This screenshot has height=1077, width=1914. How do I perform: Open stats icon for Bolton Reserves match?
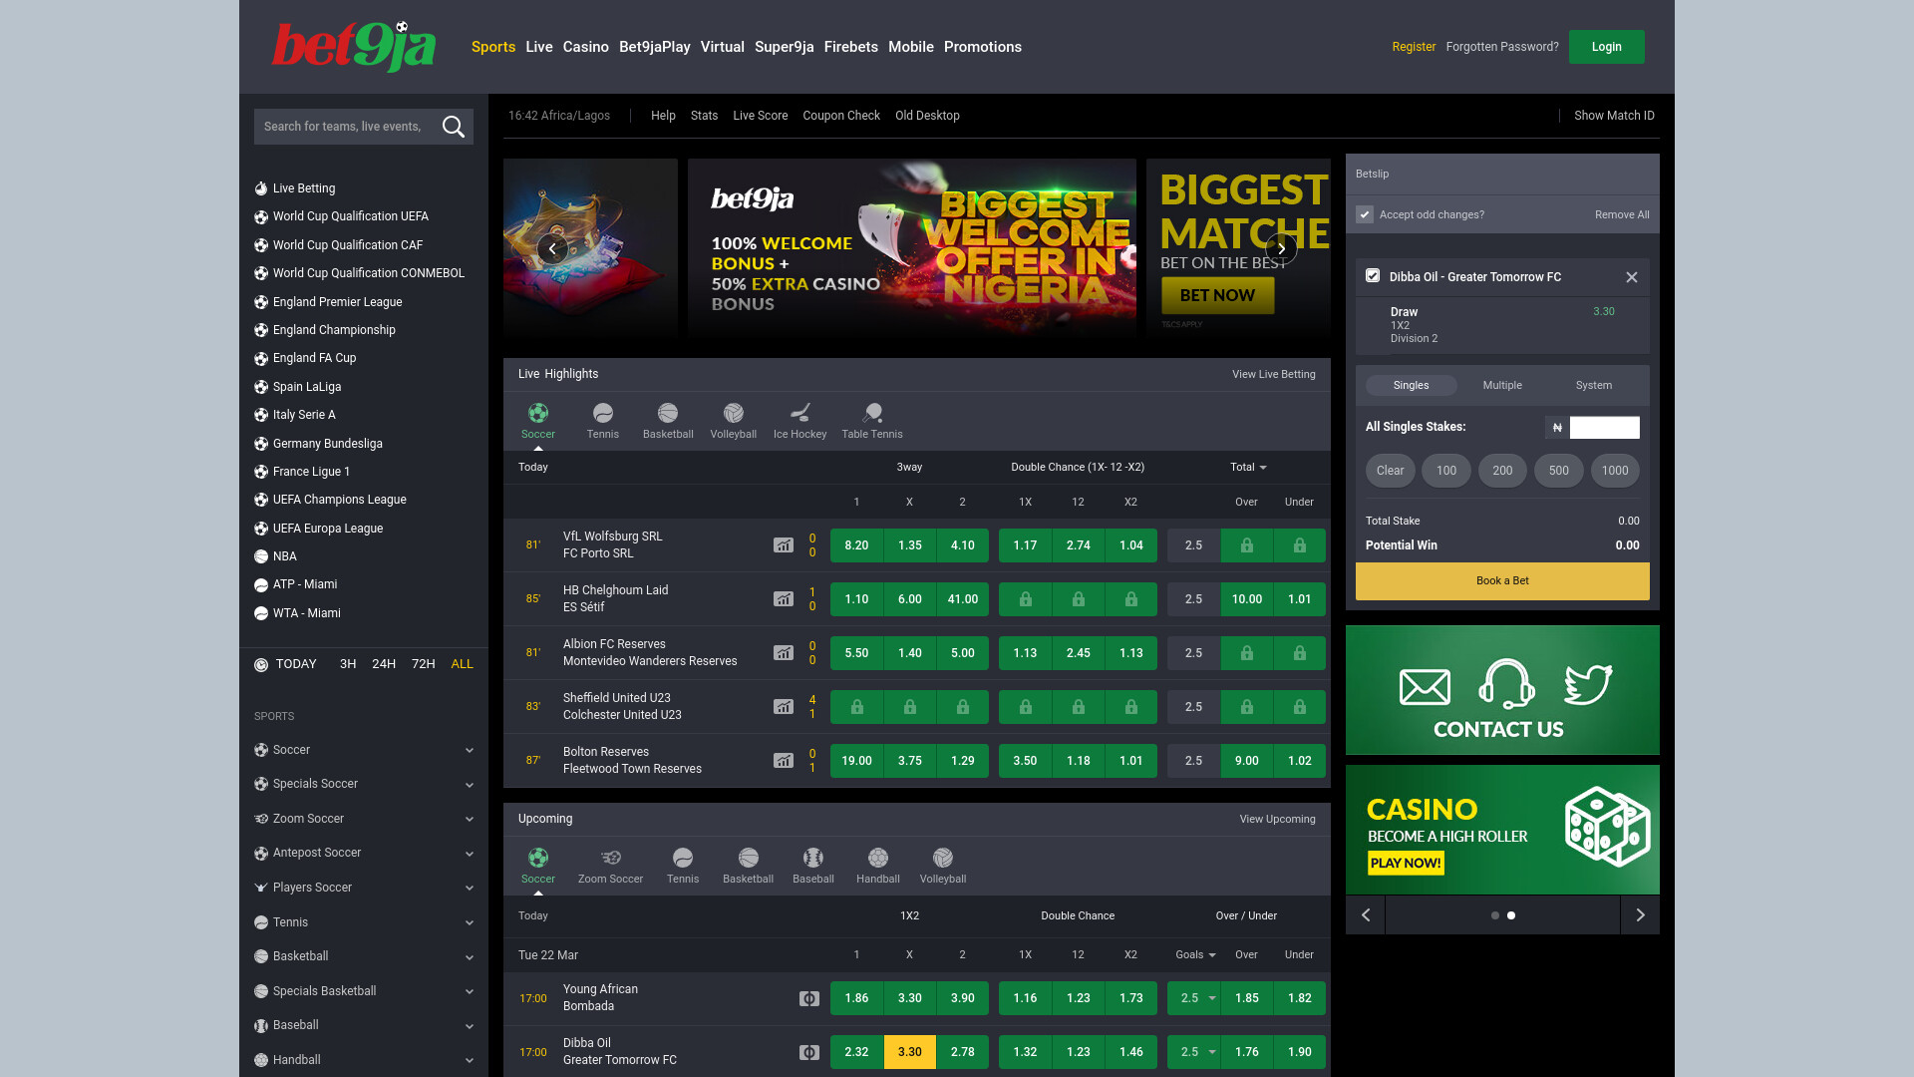(784, 761)
